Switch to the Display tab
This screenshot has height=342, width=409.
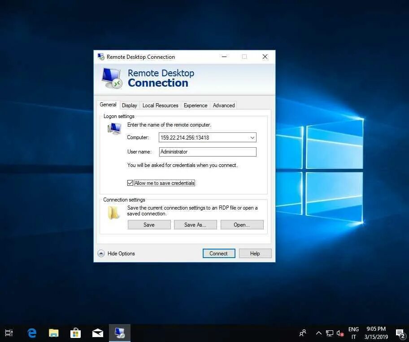point(129,105)
